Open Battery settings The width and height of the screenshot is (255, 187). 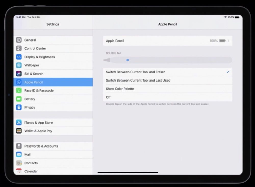tap(53, 99)
